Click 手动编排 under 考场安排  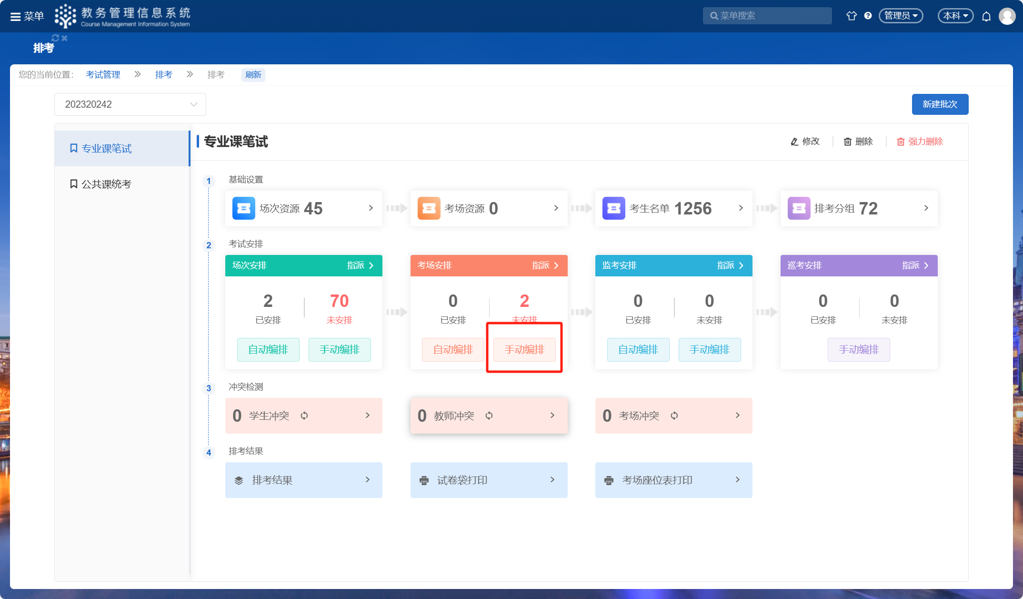(524, 349)
